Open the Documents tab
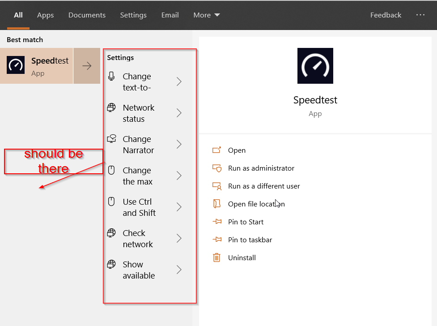The width and height of the screenshot is (437, 326). (x=87, y=15)
